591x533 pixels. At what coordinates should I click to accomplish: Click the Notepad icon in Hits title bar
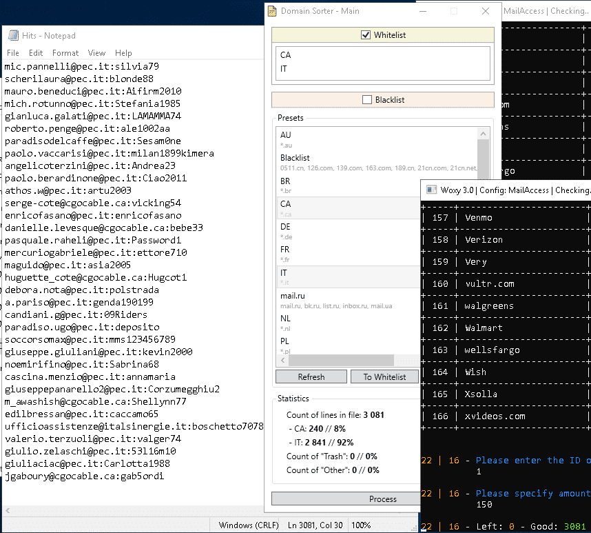(12, 36)
